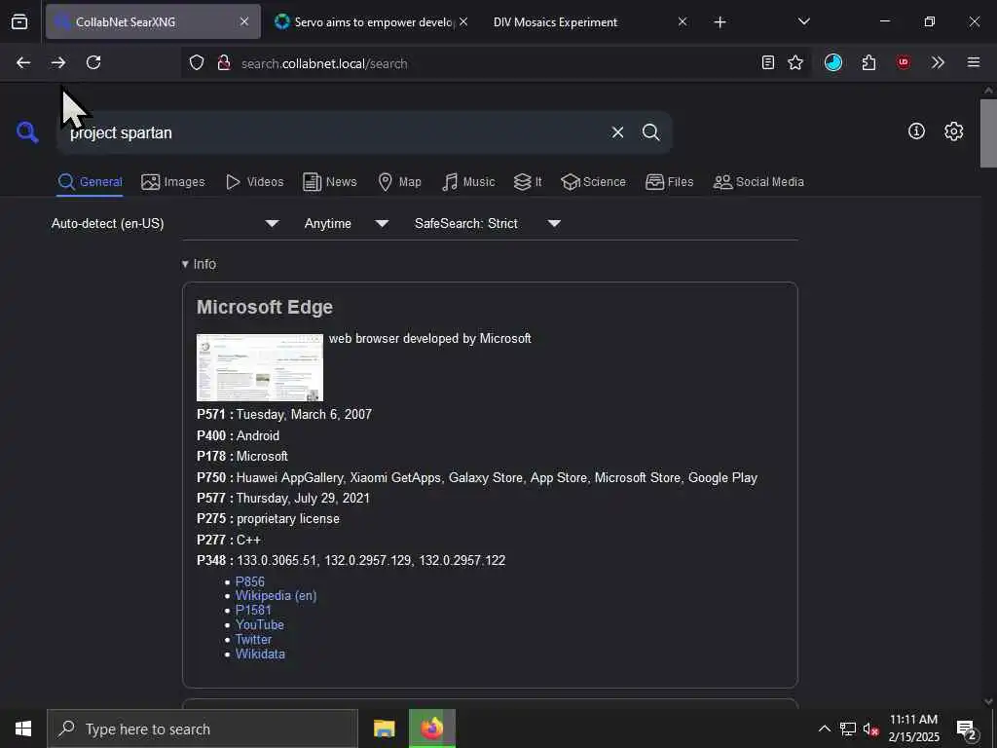Reload the current page

[93, 62]
